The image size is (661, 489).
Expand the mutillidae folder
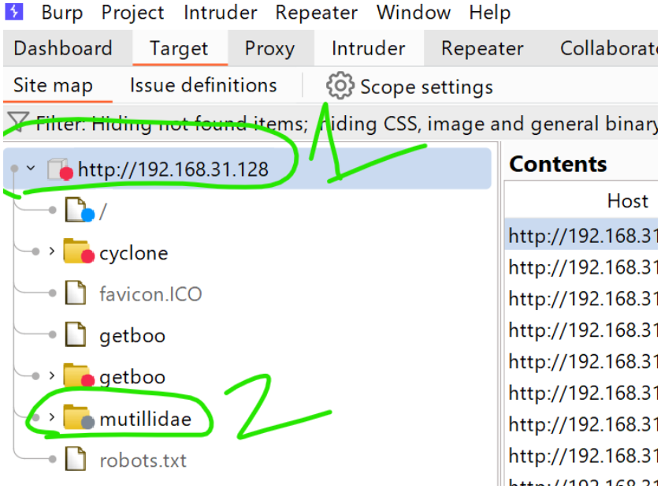52,417
